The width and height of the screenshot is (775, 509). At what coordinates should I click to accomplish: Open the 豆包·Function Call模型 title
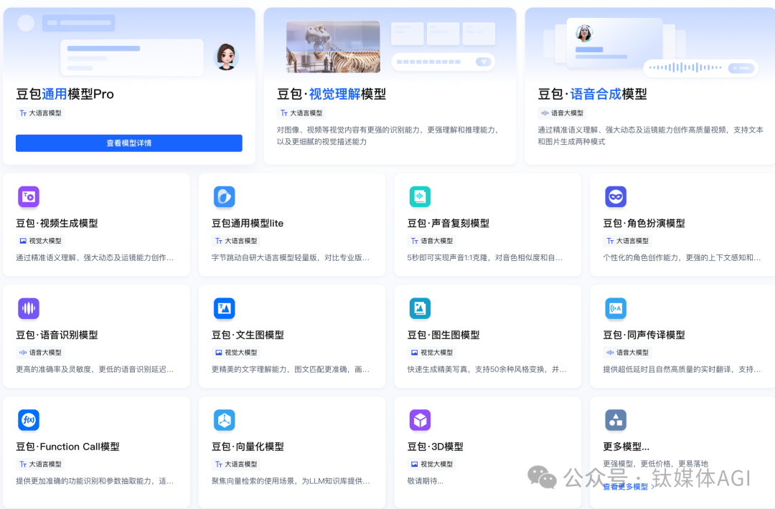[67, 447]
